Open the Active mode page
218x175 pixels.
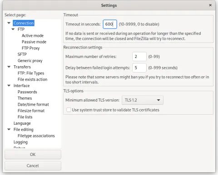33,36
